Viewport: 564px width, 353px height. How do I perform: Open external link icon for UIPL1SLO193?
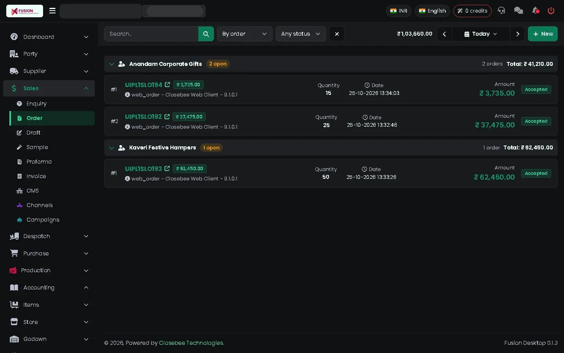167,169
